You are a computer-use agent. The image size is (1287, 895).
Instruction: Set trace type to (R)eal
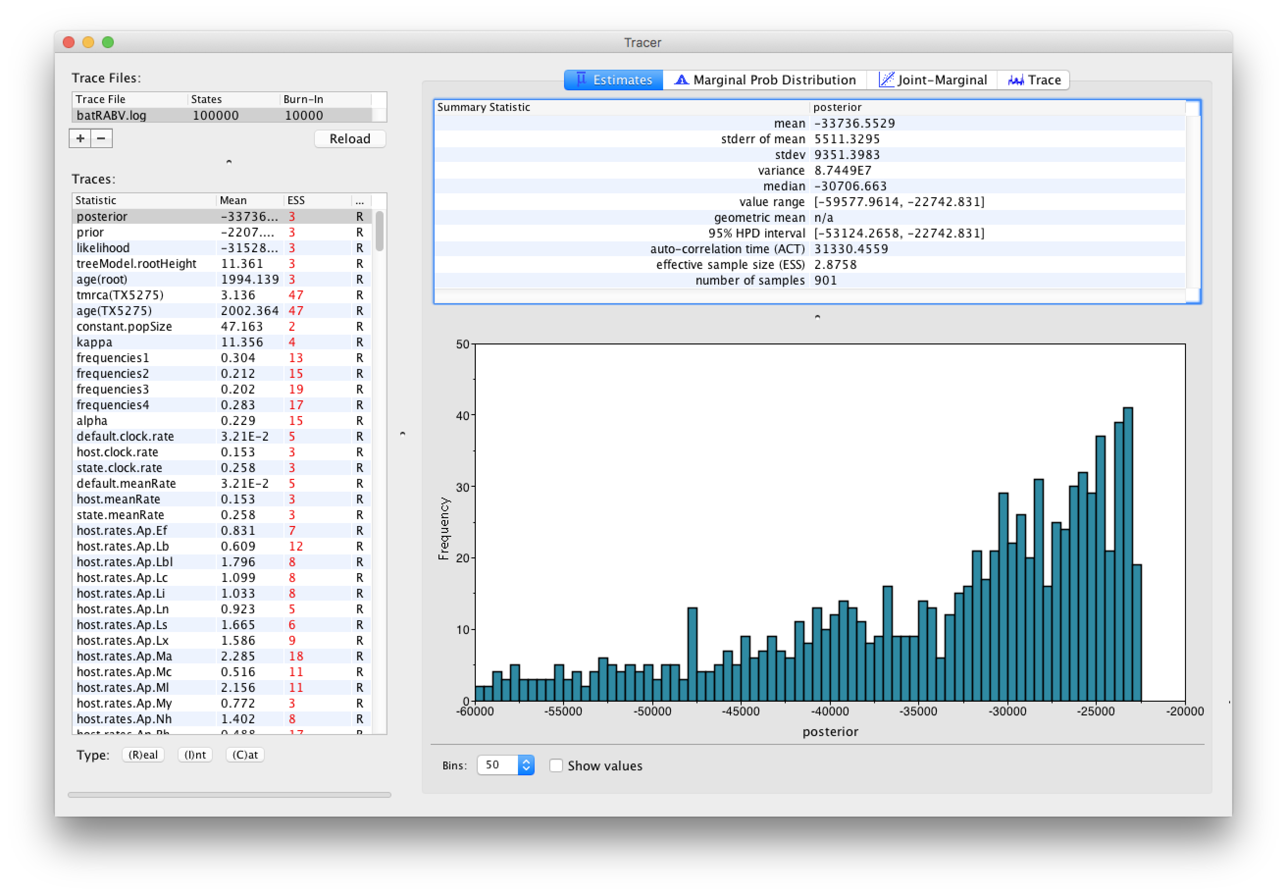coord(143,755)
